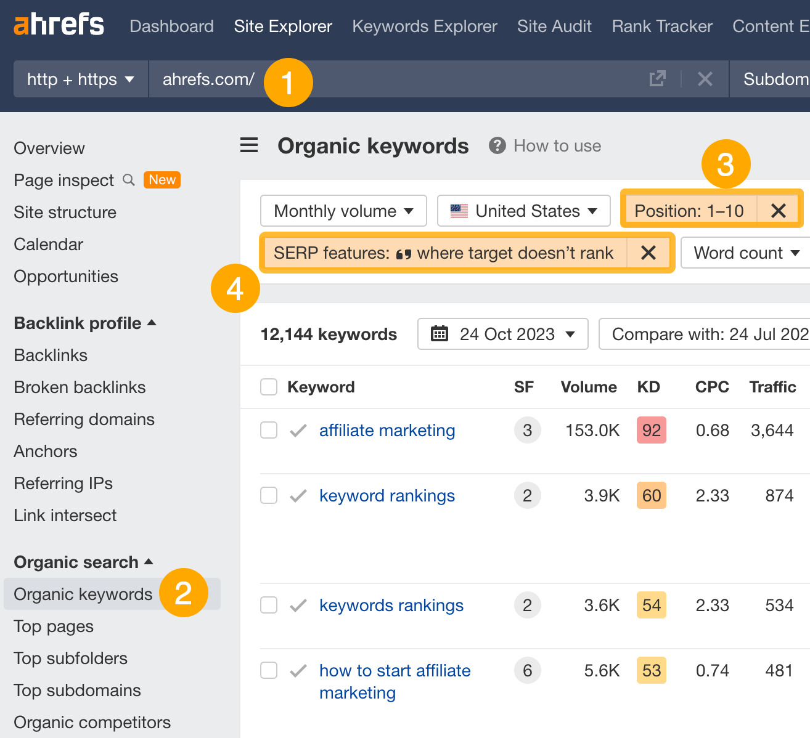Expand the Word count dropdown
The height and width of the screenshot is (738, 810).
[743, 253]
